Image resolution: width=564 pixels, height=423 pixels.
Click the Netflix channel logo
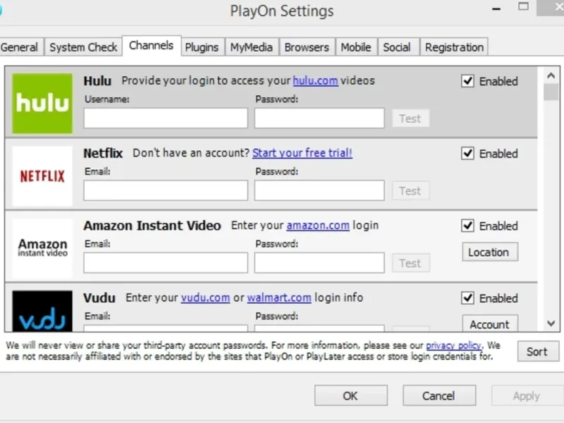(x=42, y=176)
